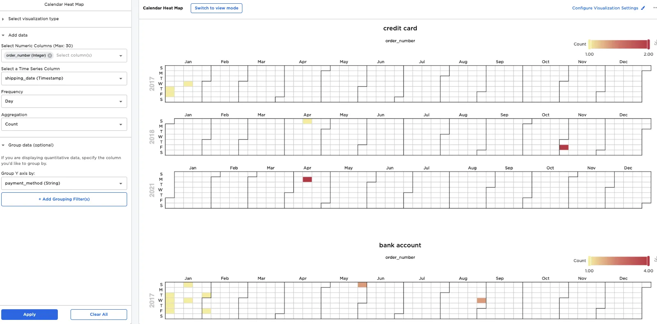Collapse the Add data section
This screenshot has height=324, width=657.
point(4,35)
